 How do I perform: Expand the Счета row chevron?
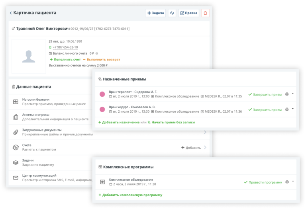[205, 147]
